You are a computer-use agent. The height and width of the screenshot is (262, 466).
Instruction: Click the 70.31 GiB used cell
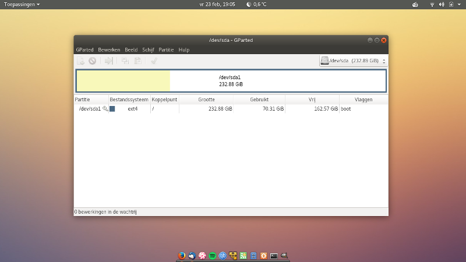coord(273,109)
